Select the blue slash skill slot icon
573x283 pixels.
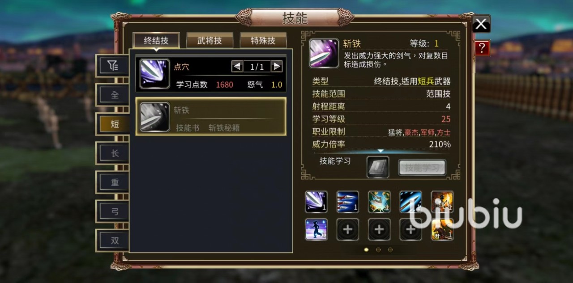pos(411,202)
